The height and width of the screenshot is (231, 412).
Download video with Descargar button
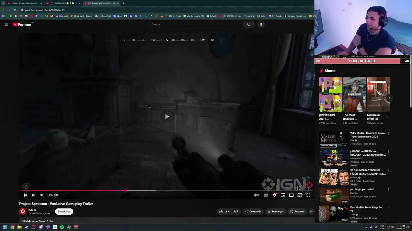[276, 211]
